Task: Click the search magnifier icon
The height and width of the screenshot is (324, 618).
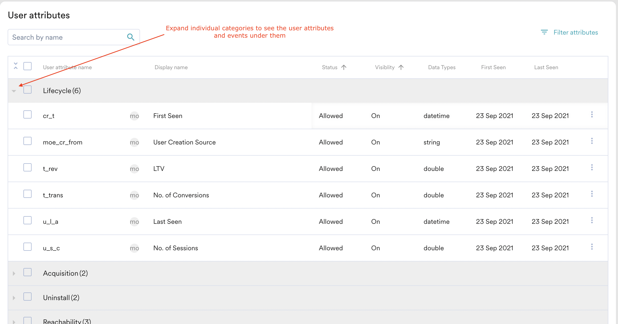Action: (131, 37)
